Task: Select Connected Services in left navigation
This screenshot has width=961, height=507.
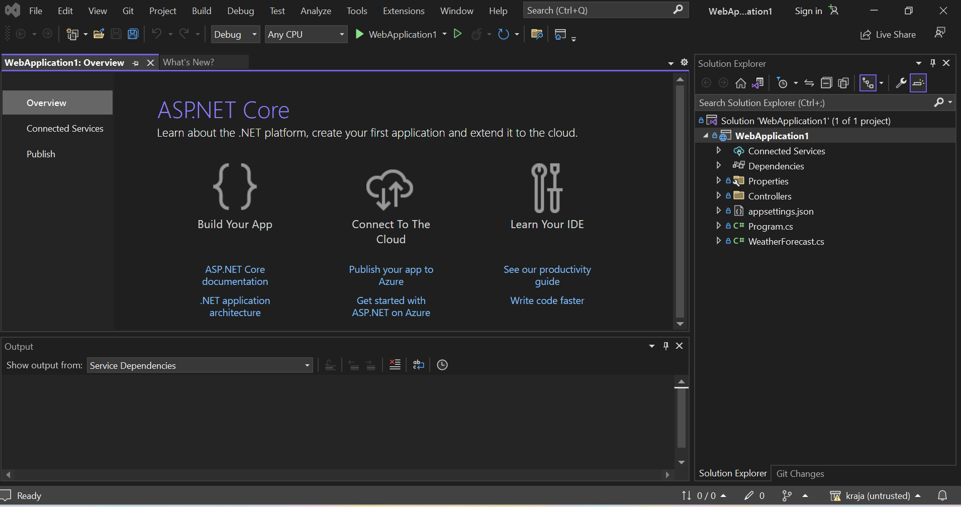Action: [65, 128]
